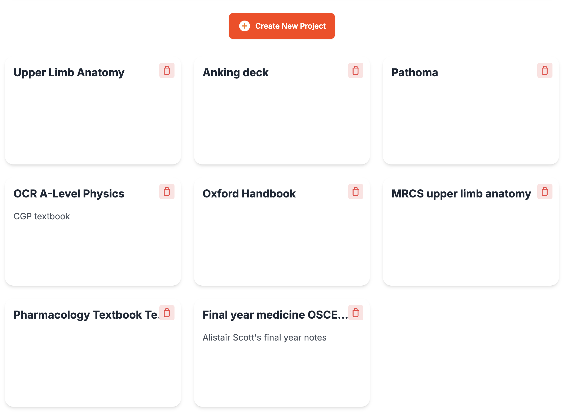Select the OCR A-Level Physics title
This screenshot has width=566, height=416.
click(69, 194)
